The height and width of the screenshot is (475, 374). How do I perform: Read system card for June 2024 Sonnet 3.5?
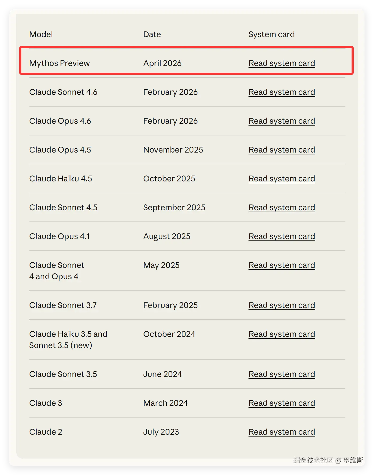[282, 374]
